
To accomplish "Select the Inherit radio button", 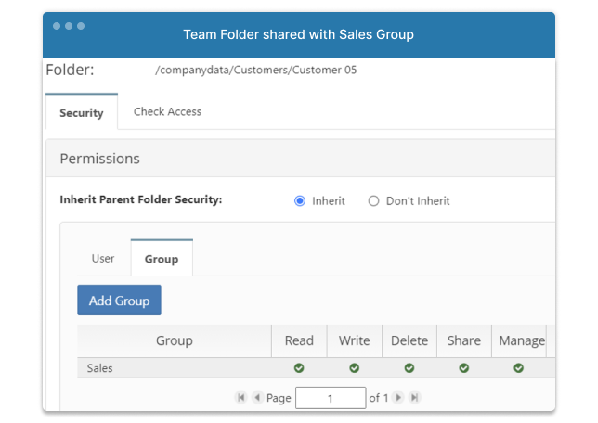I will coord(300,200).
